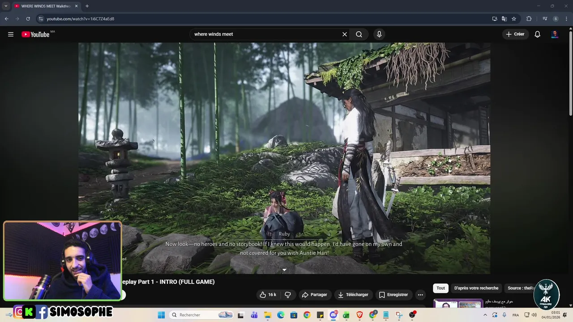Open Excel from the taskbar
This screenshot has width=573, height=322.
(346, 315)
